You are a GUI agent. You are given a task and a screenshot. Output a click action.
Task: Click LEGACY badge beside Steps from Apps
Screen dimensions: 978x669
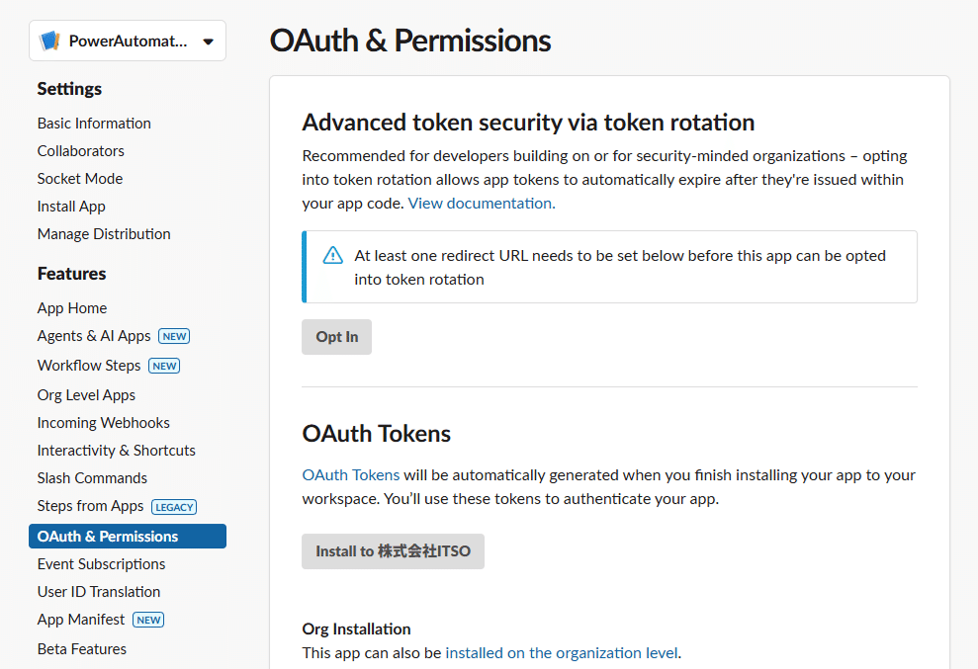pyautogui.click(x=174, y=507)
